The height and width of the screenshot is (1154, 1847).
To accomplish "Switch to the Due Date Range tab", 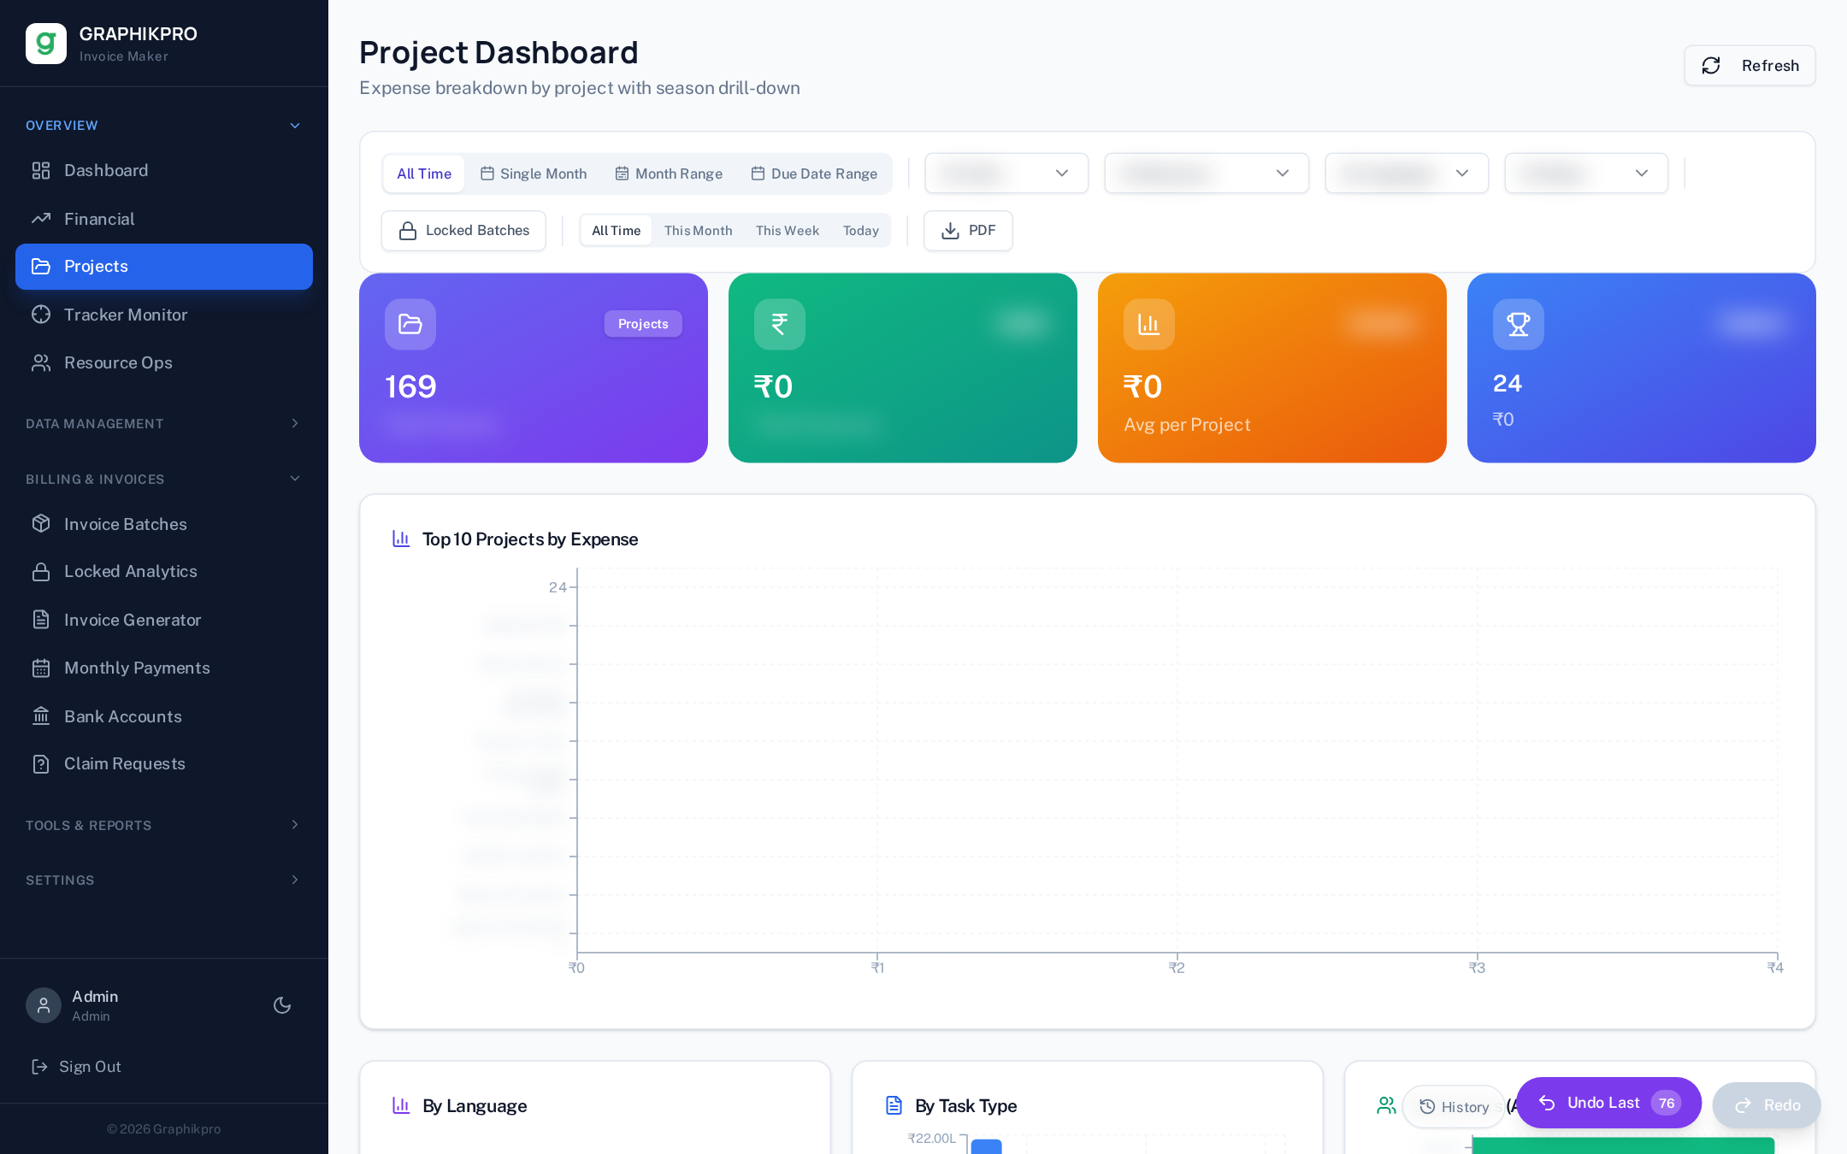I will pyautogui.click(x=814, y=174).
